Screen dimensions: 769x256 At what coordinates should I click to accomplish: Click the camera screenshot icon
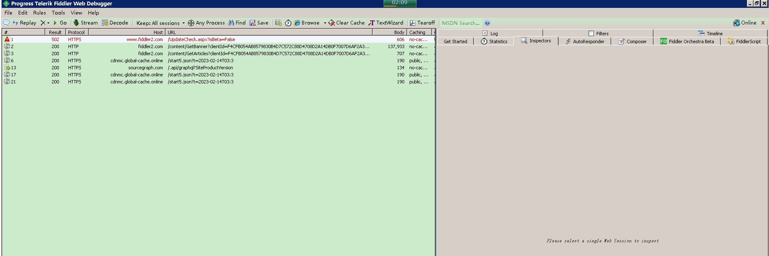278,23
